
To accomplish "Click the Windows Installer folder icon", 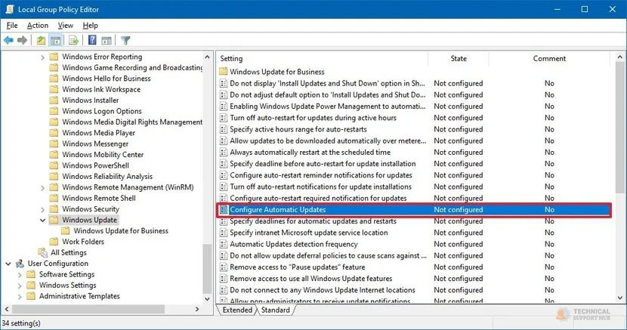I will click(54, 100).
